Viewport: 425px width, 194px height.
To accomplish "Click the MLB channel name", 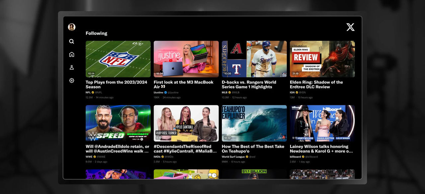I will (224, 92).
